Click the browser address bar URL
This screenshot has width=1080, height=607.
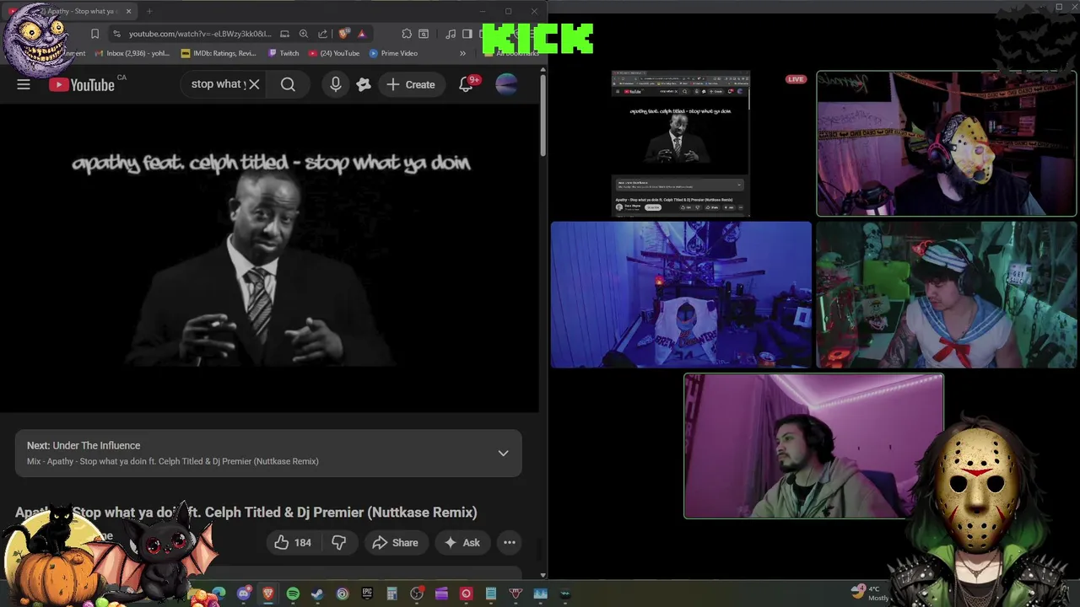pos(200,34)
